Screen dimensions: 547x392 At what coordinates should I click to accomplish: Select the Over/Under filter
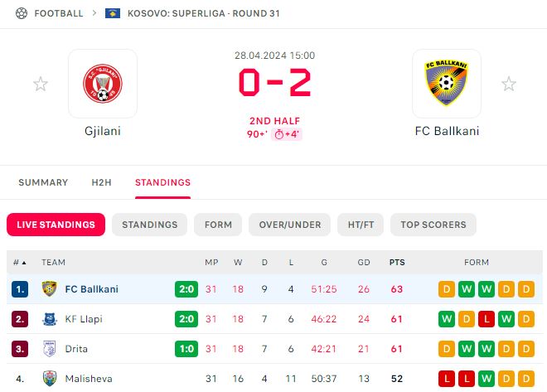pos(289,225)
